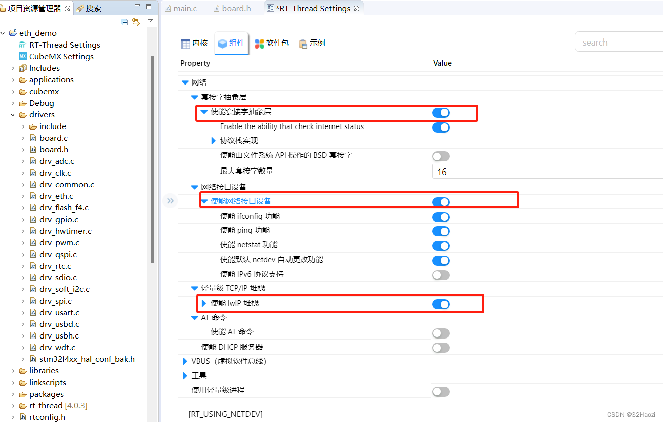663x422 pixels.
Task: Click the double-arrow sidebar expand button
Action: [170, 201]
